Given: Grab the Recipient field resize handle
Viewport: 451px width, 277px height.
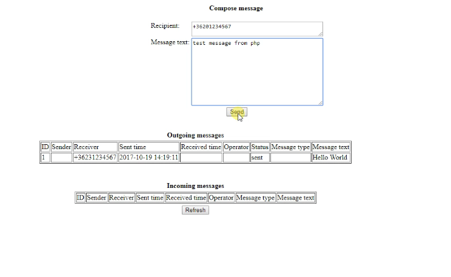Looking at the screenshot, I should pos(321,34).
